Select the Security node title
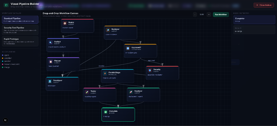This screenshot has height=126, width=277. pyautogui.click(x=157, y=69)
